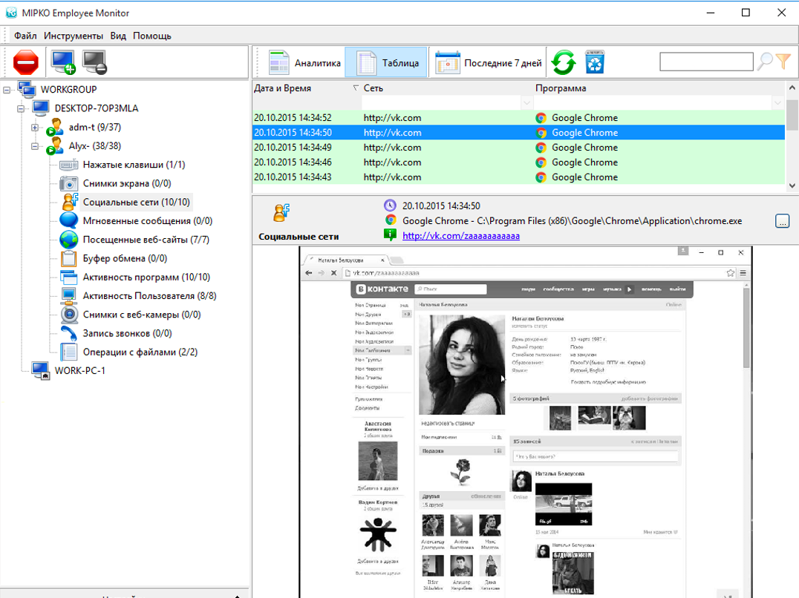This screenshot has width=799, height=598.
Task: Click the funnel filter icon beside the search box
Action: click(x=783, y=62)
